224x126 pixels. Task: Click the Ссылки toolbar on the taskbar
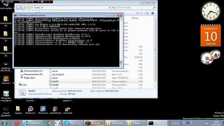pyautogui.click(x=175, y=123)
